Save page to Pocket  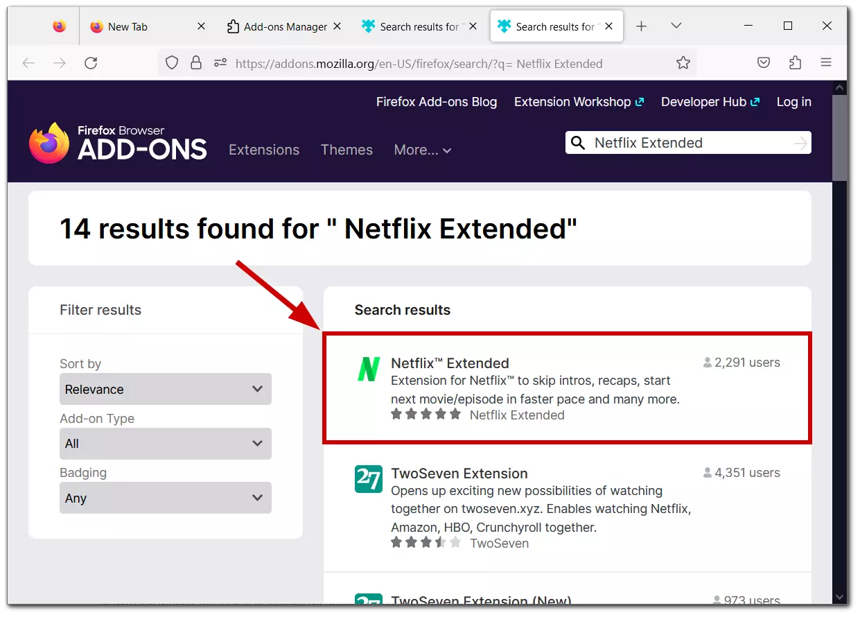click(764, 63)
